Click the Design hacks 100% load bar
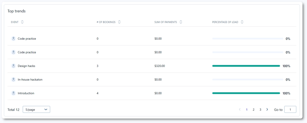Image resolution: width=307 pixels, height=123 pixels. click(246, 66)
